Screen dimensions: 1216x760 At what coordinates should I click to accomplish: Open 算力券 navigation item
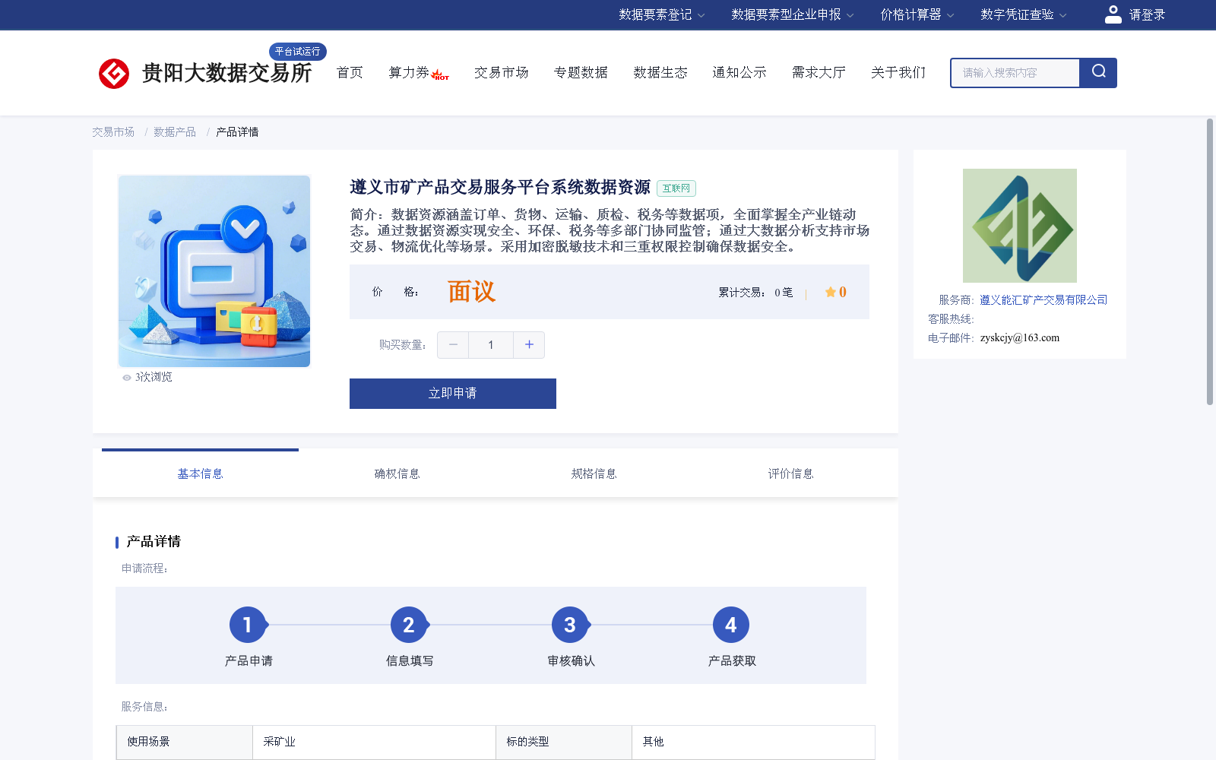(x=409, y=73)
